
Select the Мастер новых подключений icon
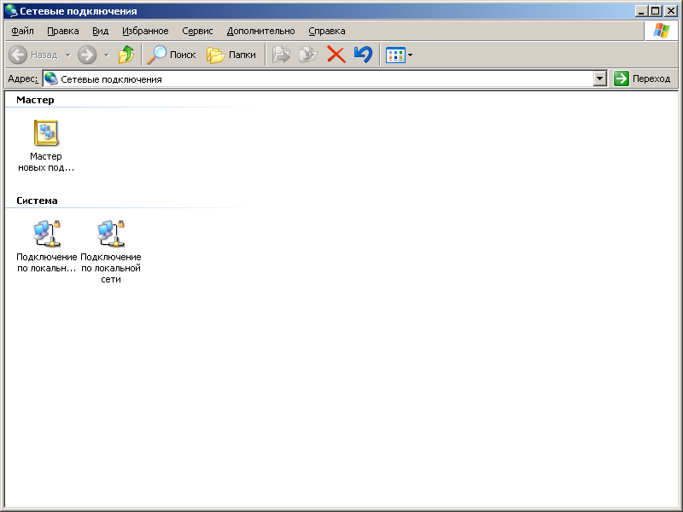46,145
